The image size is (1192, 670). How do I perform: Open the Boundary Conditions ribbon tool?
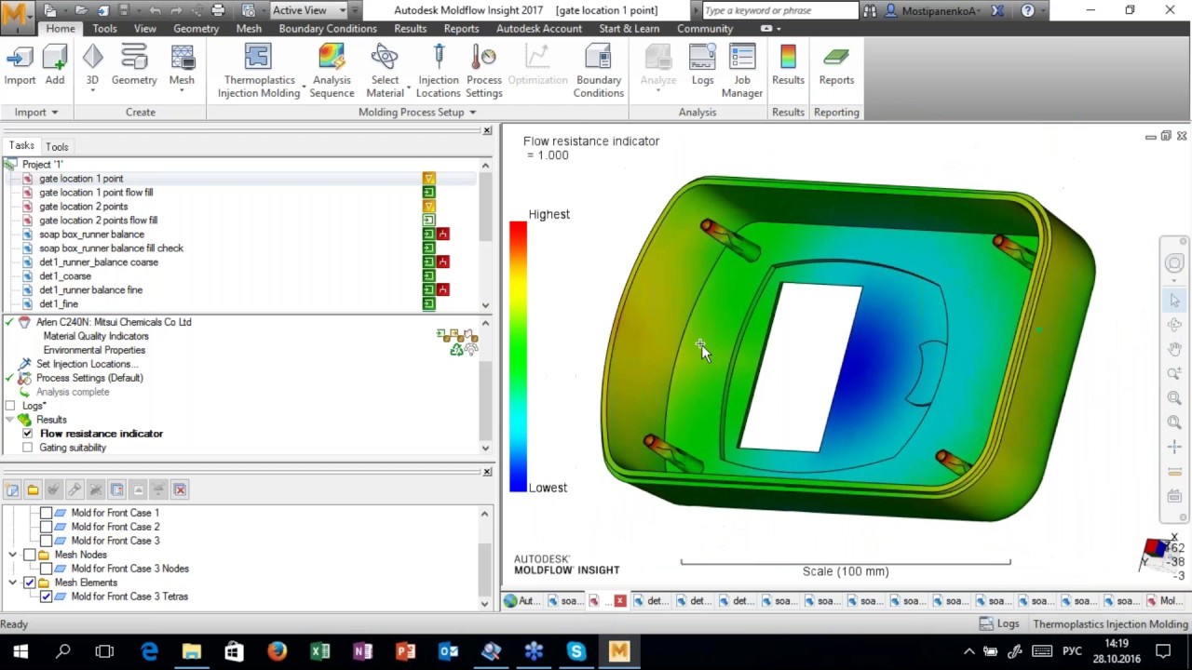point(599,71)
